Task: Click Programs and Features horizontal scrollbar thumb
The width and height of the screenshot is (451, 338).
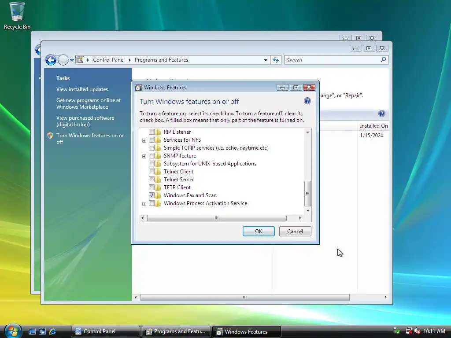Action: click(x=245, y=297)
